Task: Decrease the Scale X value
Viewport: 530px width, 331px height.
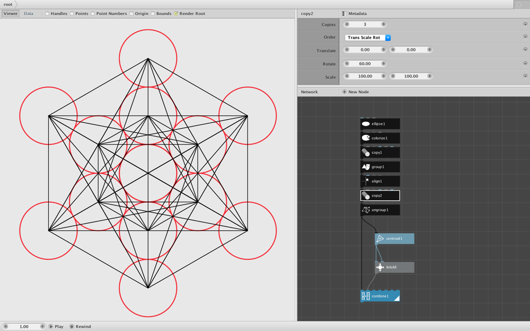Action: click(347, 76)
